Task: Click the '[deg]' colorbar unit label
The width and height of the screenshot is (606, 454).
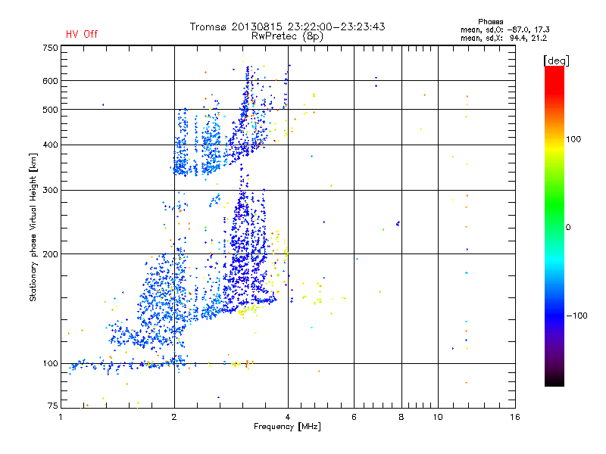Action: pos(556,61)
